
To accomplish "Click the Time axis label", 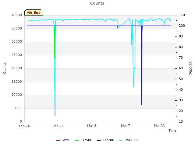I will [172, 130].
